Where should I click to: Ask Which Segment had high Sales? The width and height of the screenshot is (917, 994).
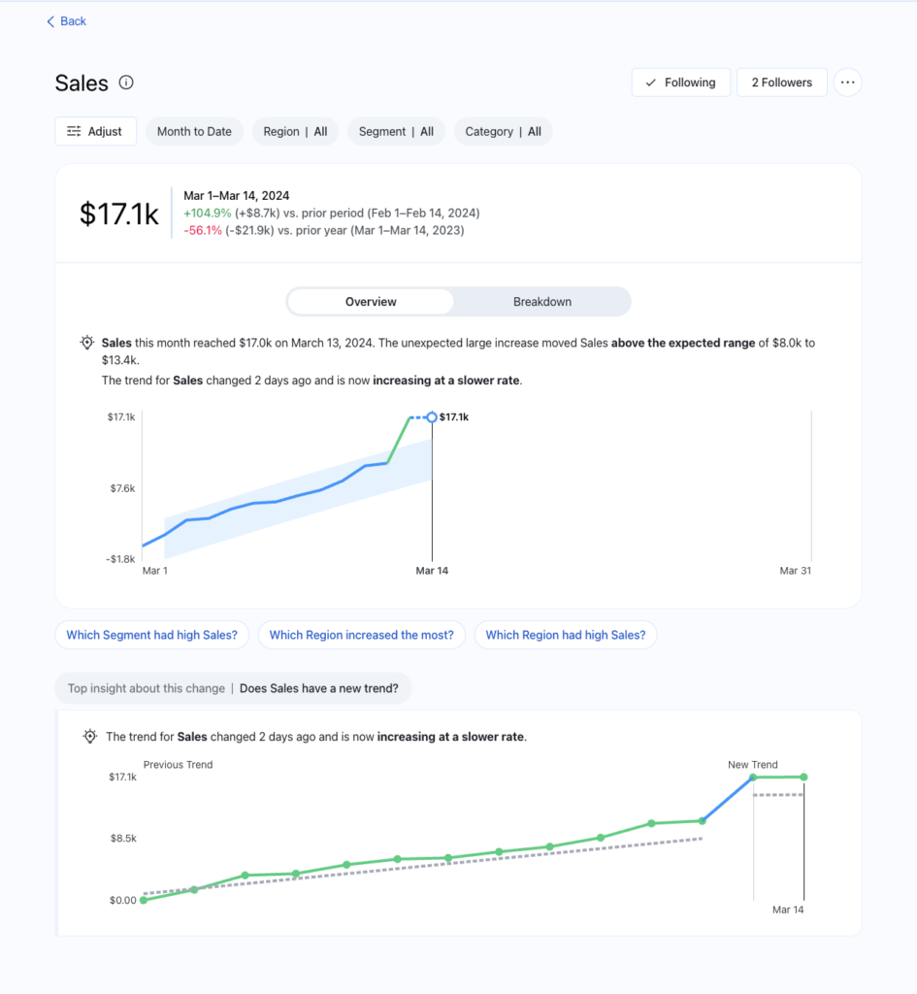[151, 635]
